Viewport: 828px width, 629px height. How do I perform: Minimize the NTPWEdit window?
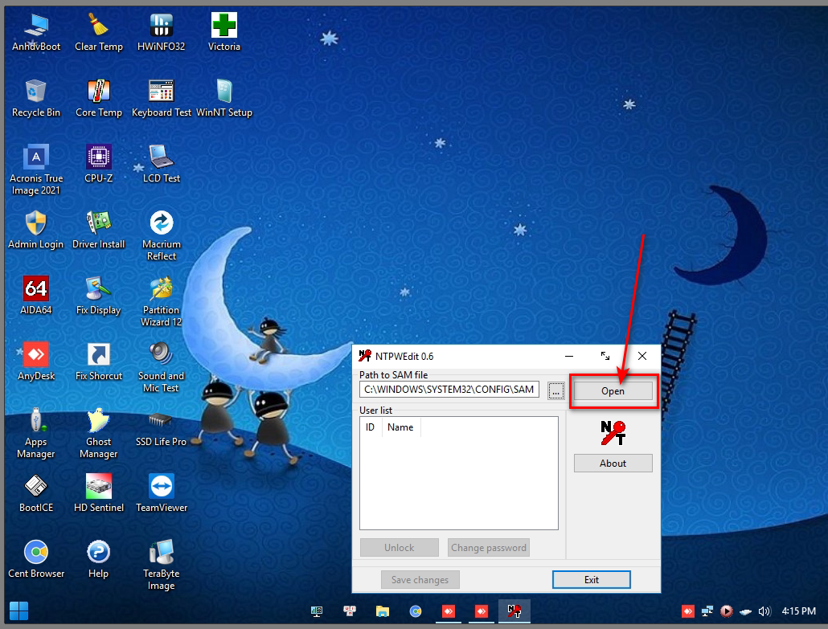click(x=569, y=356)
